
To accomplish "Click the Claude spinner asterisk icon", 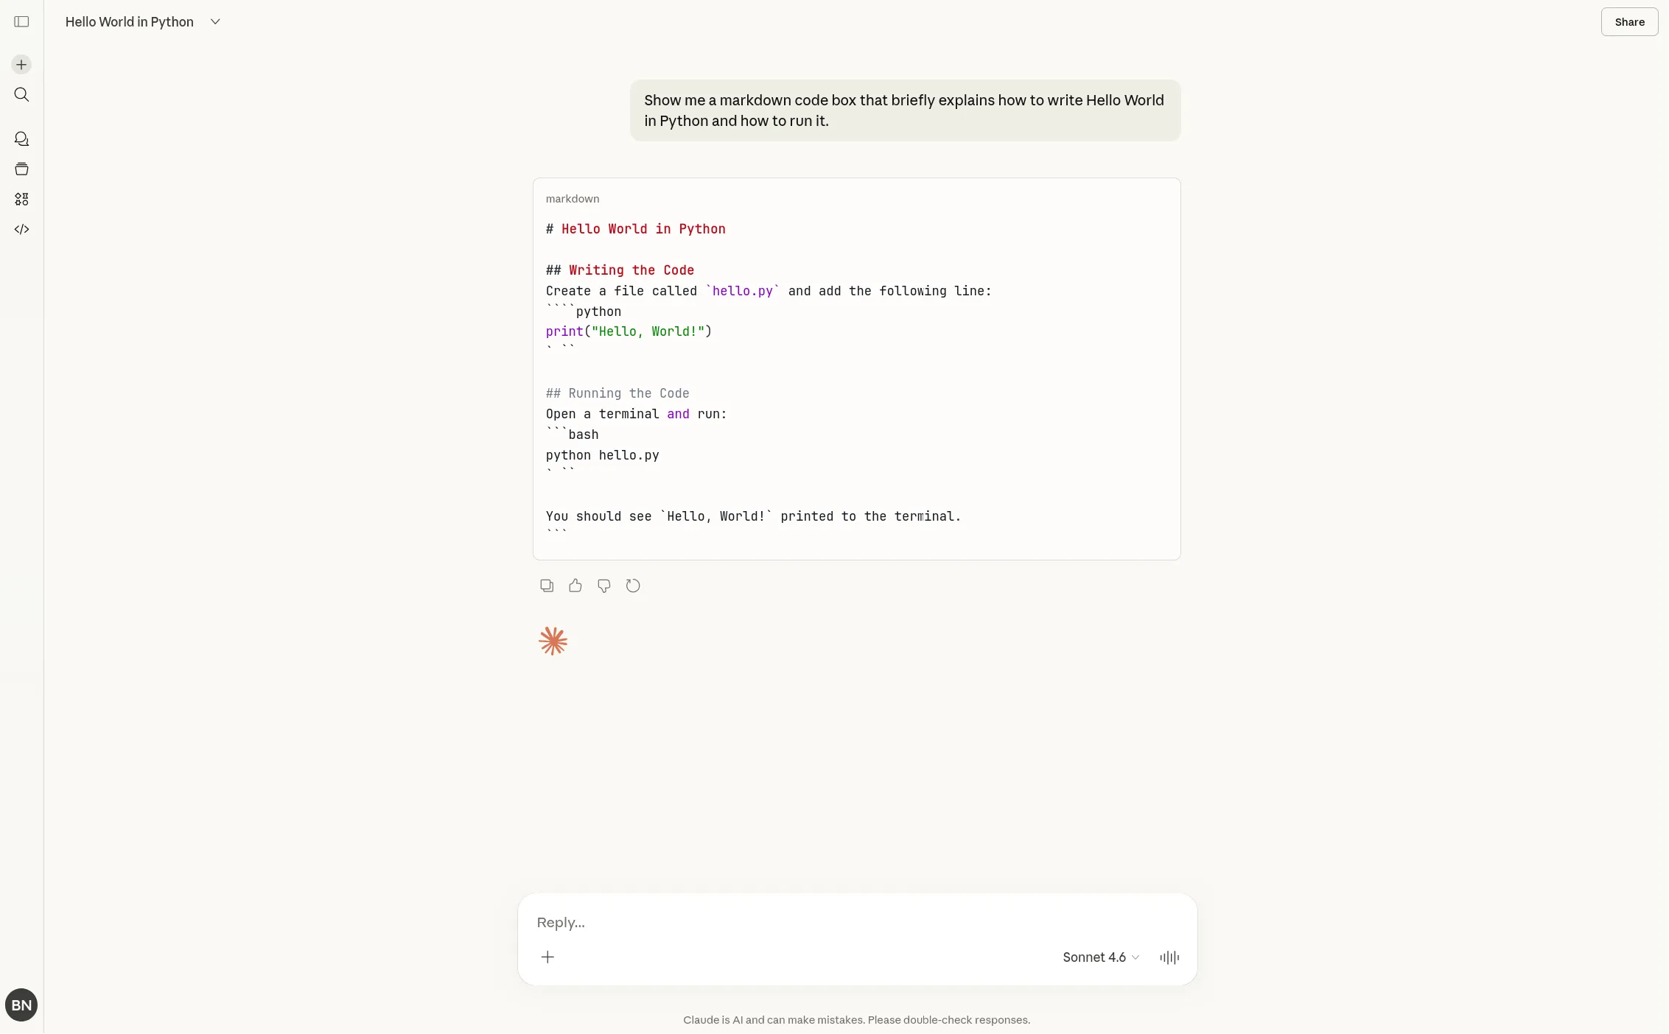I will pyautogui.click(x=553, y=641).
